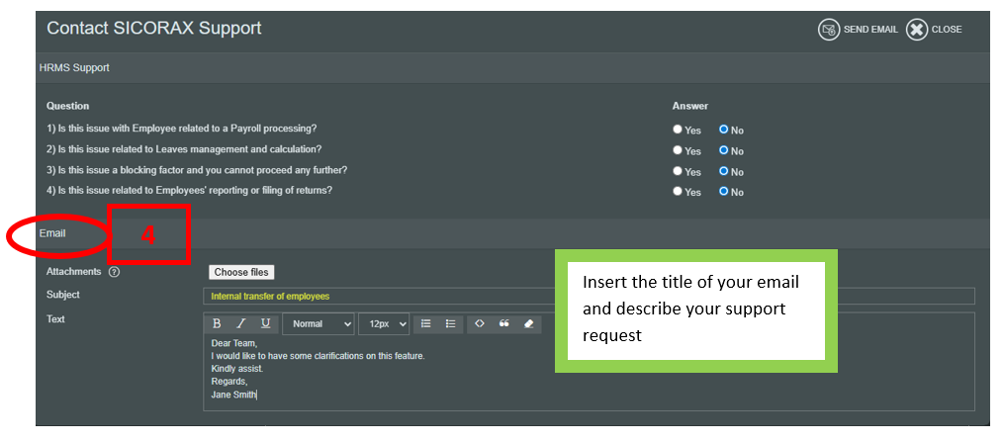Click the 'Jane Smith' signature line

point(233,395)
